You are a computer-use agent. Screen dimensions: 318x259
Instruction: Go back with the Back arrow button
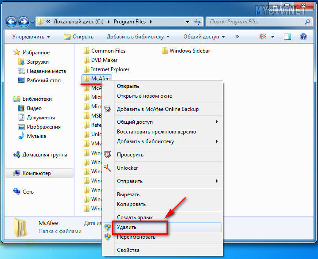(x=11, y=22)
